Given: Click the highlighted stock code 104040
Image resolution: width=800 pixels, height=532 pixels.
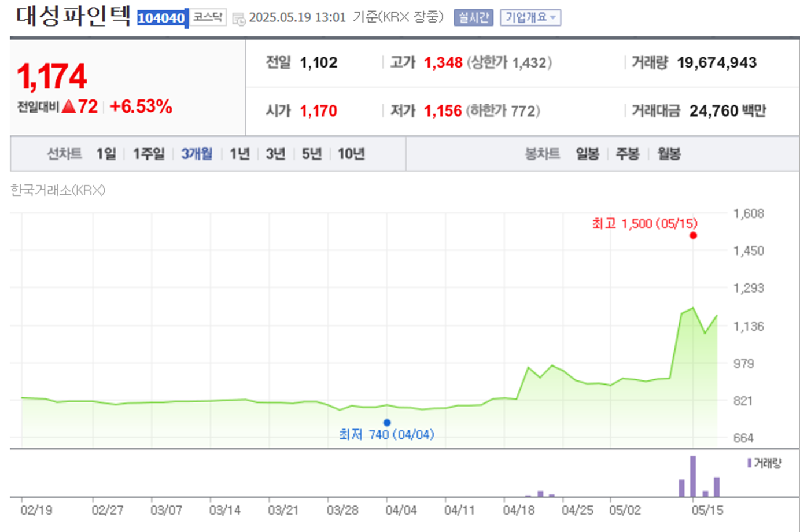Looking at the screenshot, I should pos(162,18).
